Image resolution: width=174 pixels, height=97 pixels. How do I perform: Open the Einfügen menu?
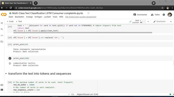[38, 17]
